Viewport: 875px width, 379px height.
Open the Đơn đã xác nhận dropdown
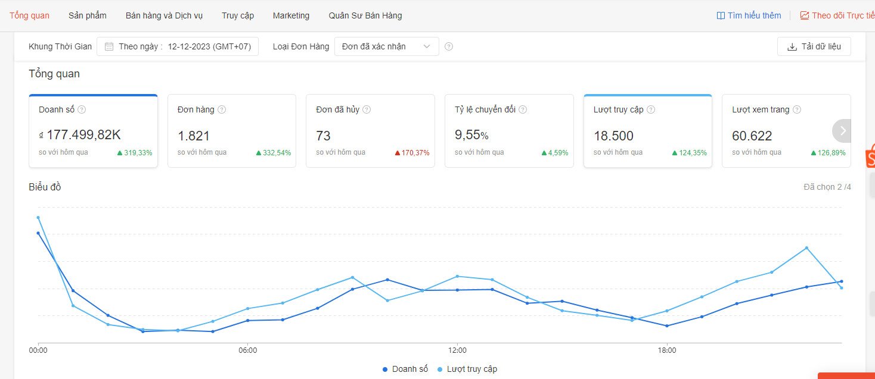(x=386, y=46)
